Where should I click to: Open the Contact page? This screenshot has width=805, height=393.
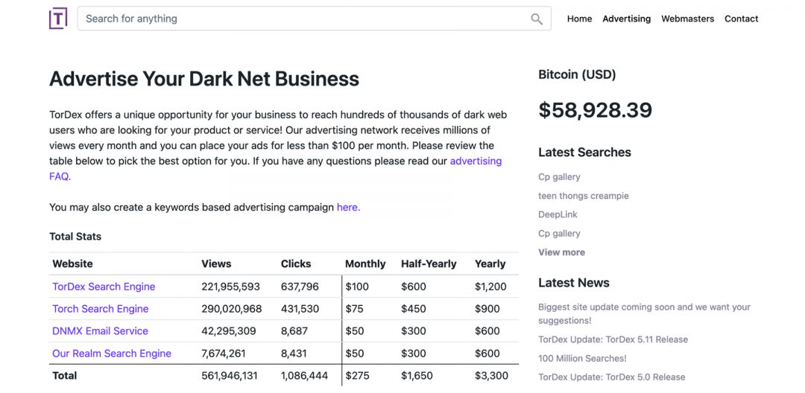pyautogui.click(x=741, y=19)
